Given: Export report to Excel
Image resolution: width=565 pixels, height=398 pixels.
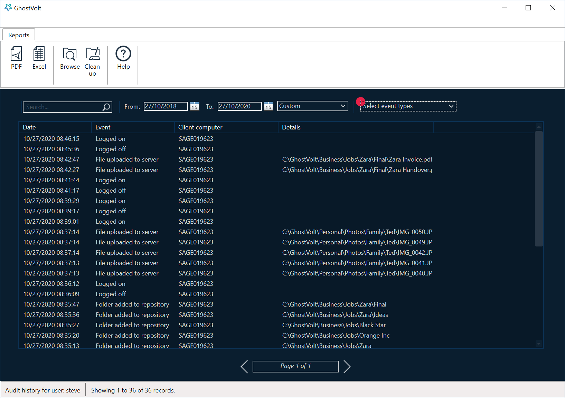Looking at the screenshot, I should click(x=39, y=58).
